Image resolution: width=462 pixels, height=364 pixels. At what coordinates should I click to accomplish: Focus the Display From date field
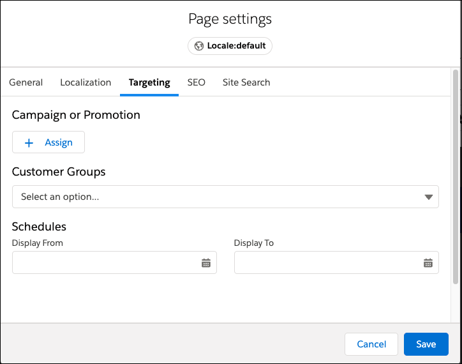[114, 262]
